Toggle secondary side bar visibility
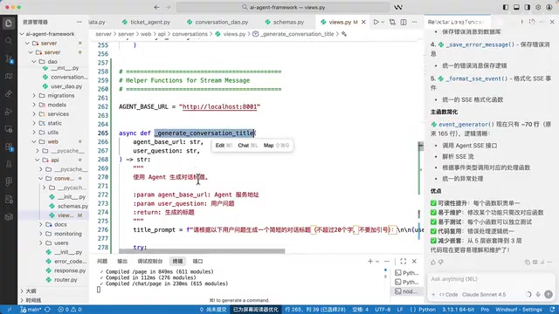Screen dimensions: 559x314 click(528, 7)
